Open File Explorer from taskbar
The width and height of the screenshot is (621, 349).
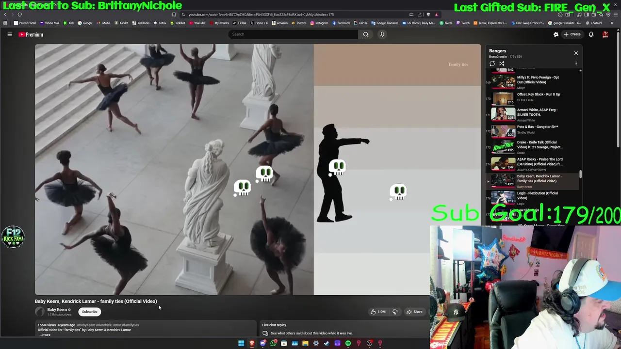tap(305, 343)
